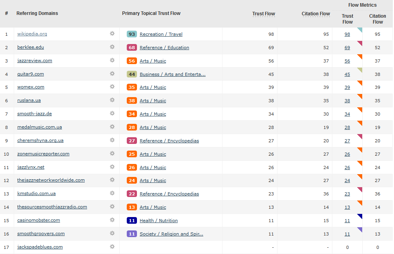Open gear settings for medalmusic.com.ua row
Screen dimensions: 394x254
(112, 127)
